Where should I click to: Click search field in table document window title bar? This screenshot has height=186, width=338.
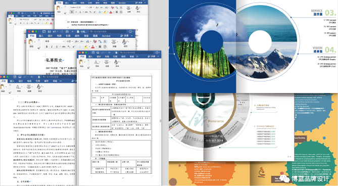[x=136, y=53]
